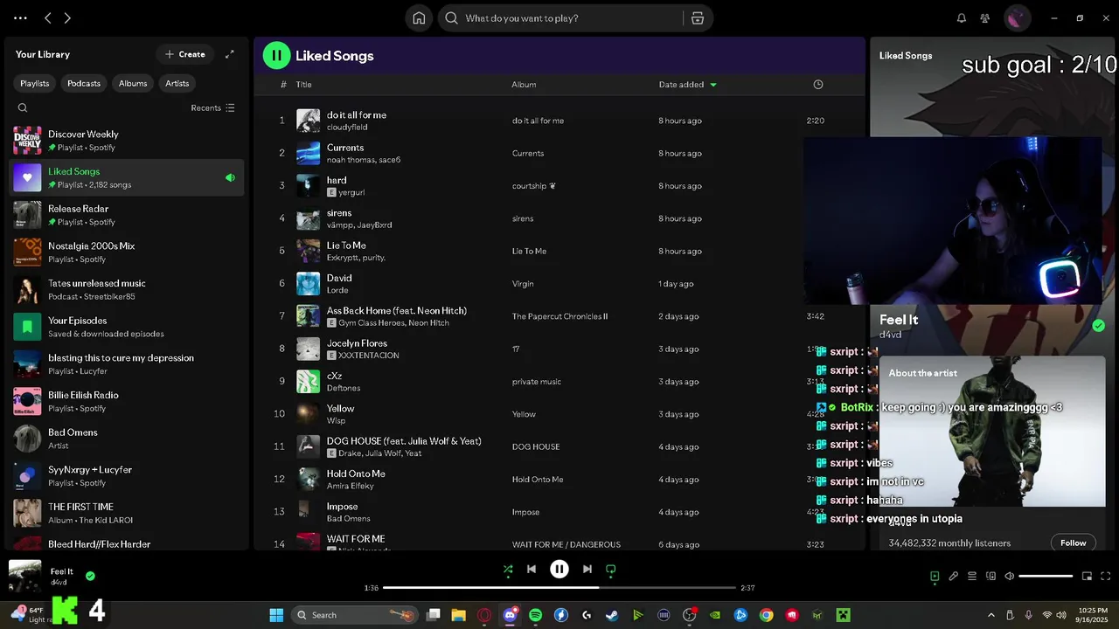1119x629 pixels.
Task: Sort by the Date added column
Action: [687, 85]
